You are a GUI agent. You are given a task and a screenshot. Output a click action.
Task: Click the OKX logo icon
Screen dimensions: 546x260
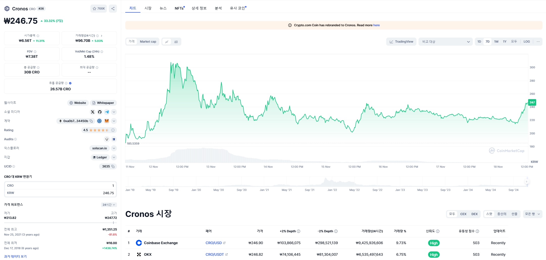(139, 254)
